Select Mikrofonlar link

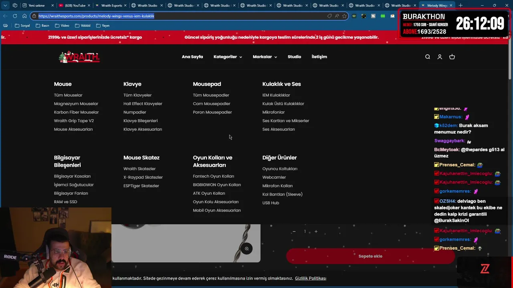273,112
